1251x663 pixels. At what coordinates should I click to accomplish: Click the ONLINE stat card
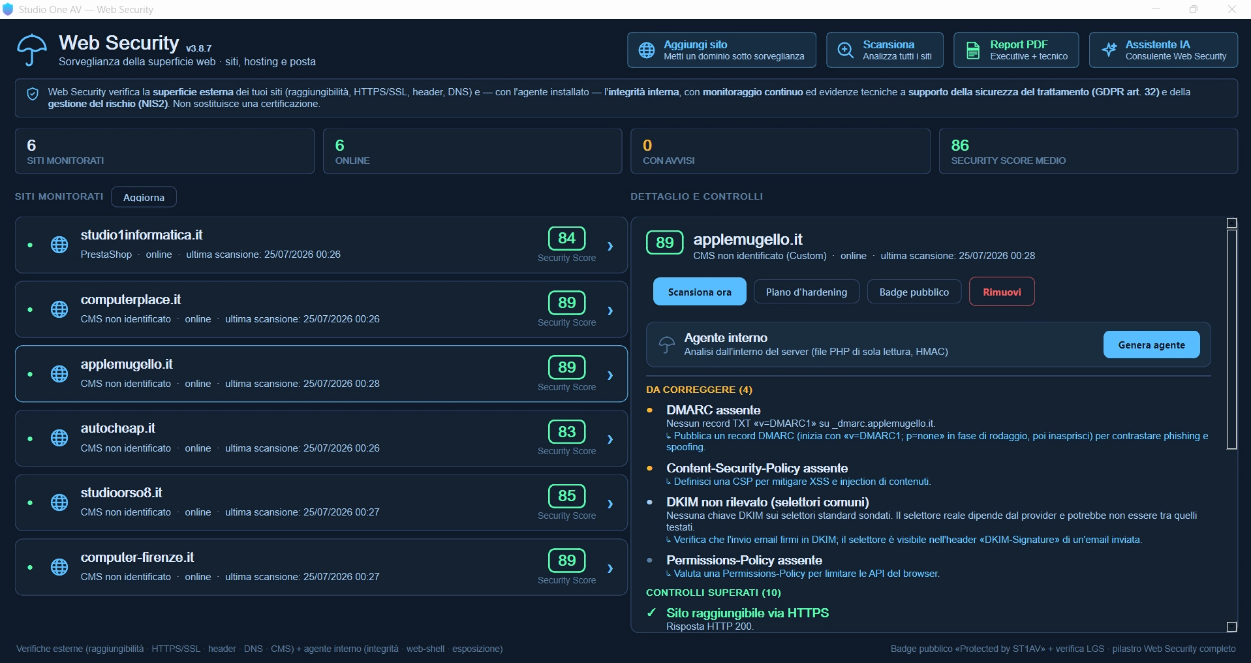(472, 151)
